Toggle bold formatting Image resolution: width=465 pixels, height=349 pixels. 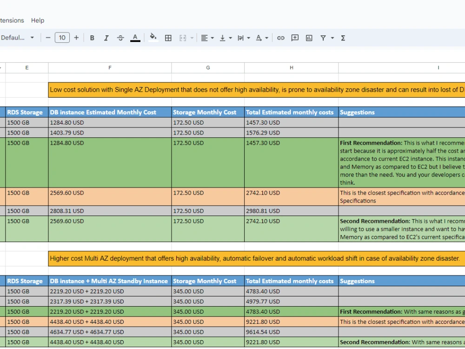pyautogui.click(x=92, y=38)
